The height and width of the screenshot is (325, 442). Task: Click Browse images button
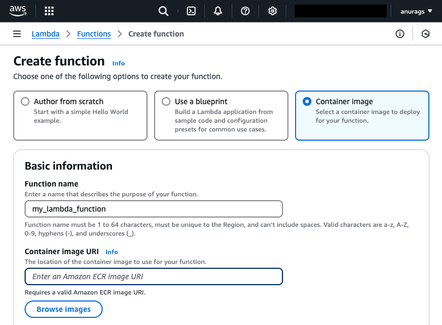[64, 309]
